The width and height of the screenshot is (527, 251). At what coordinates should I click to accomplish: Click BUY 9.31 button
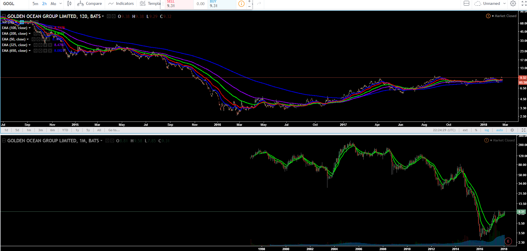[x=222, y=4]
